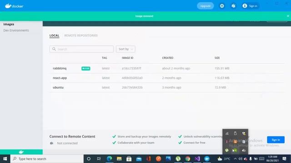Click Windows Security shield in tray overflow

244,133
